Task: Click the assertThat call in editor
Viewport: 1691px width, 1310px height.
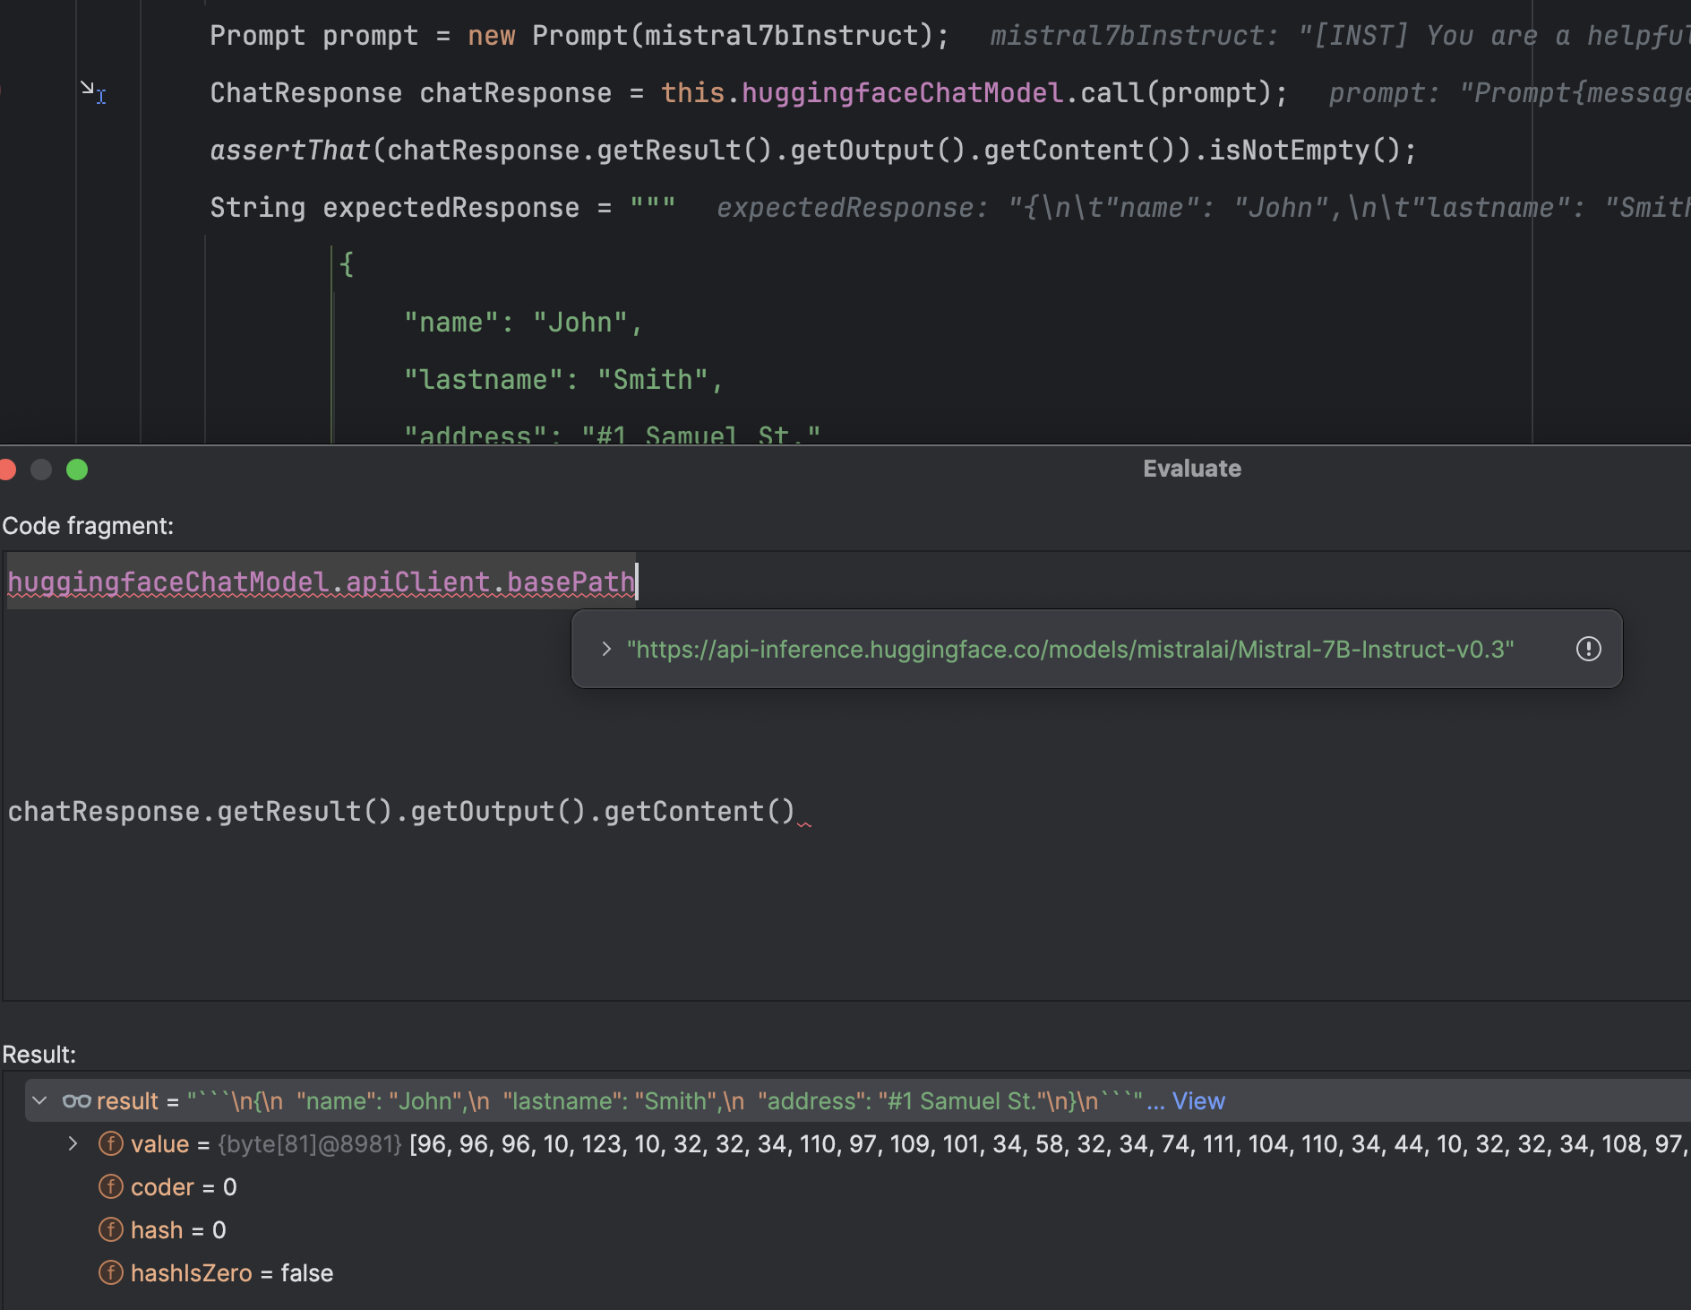Action: 289,150
